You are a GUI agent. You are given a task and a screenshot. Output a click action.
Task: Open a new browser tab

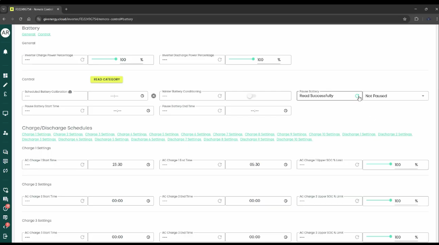66,9
